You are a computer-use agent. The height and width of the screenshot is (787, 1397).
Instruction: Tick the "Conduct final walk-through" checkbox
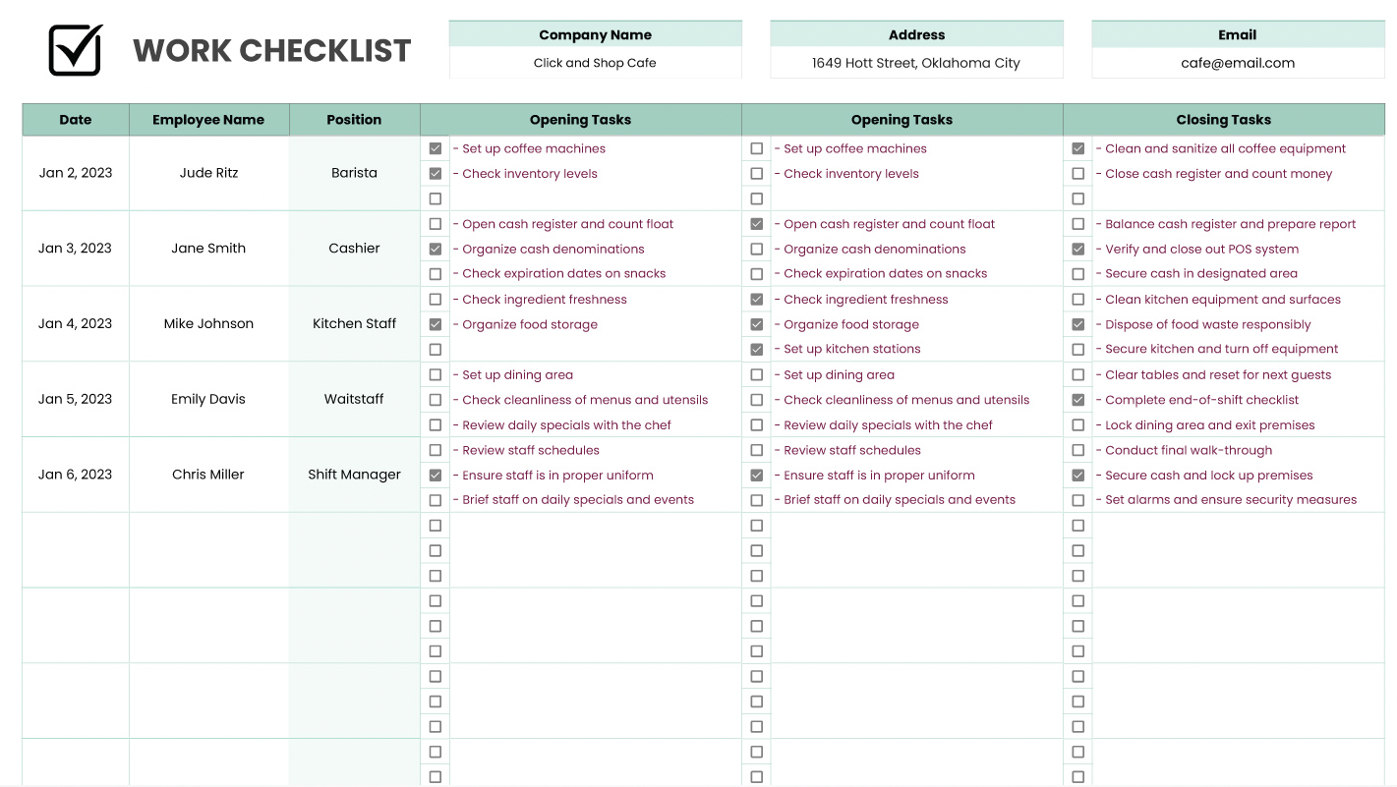1078,451
